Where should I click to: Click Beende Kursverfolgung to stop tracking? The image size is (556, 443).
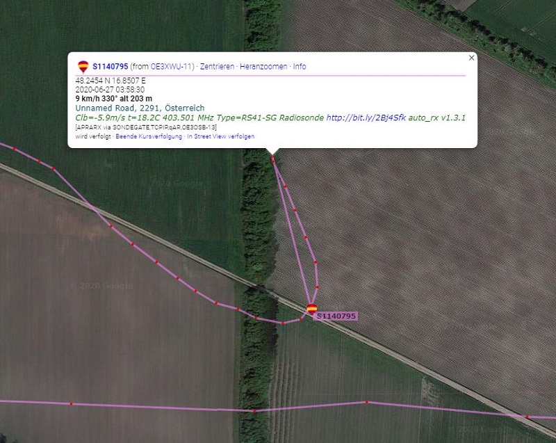[x=149, y=136]
